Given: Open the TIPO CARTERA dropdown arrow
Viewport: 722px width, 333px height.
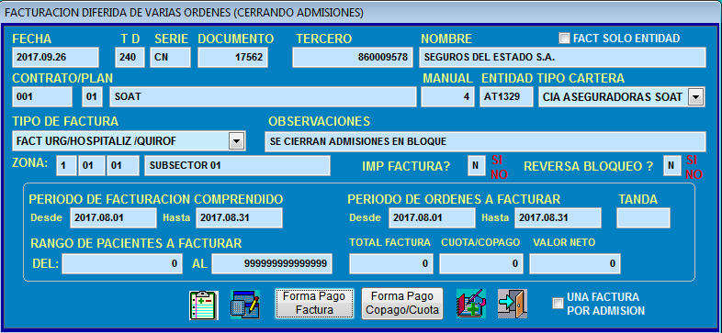Looking at the screenshot, I should pos(695,97).
